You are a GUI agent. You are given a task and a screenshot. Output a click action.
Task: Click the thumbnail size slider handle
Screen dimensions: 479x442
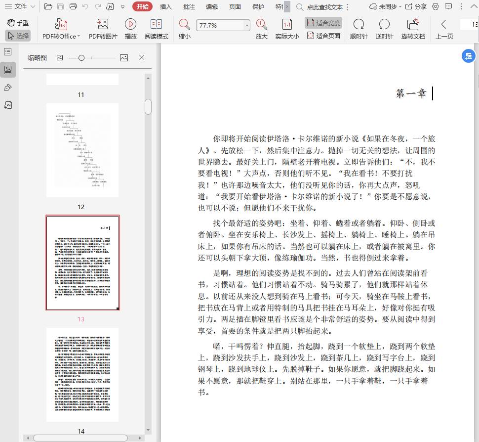tap(81, 58)
